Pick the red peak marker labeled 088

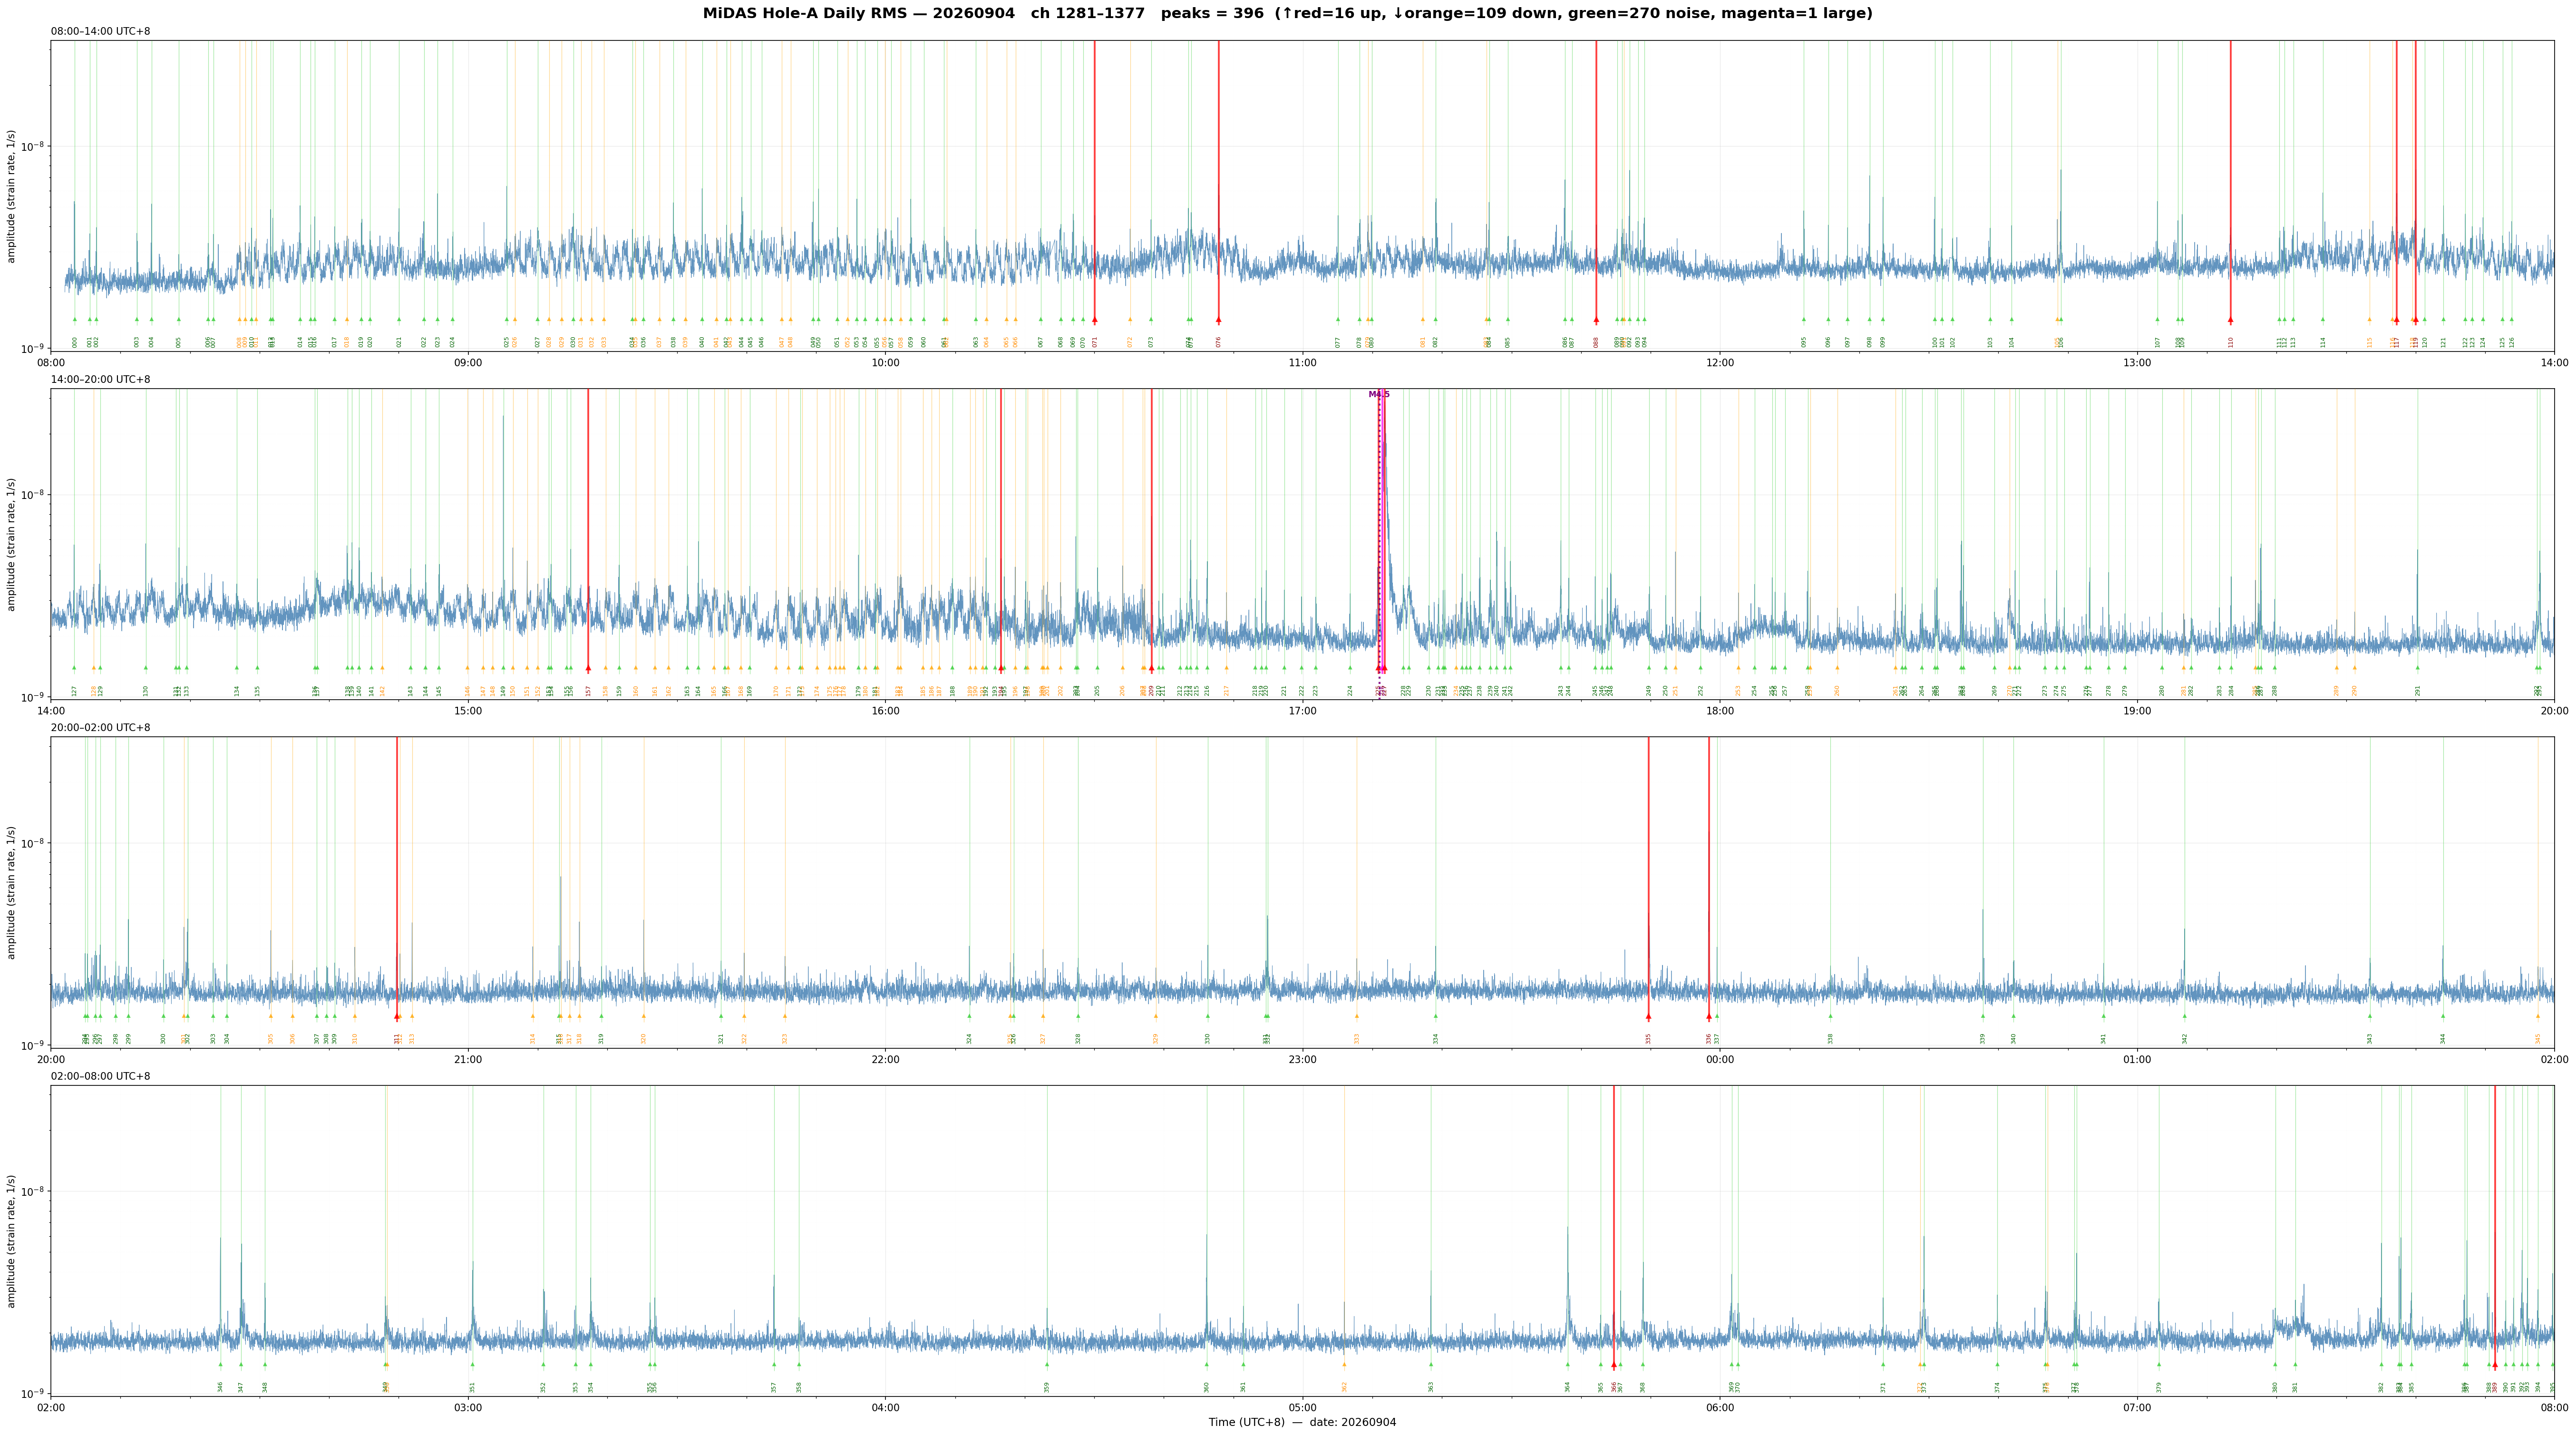(1596, 320)
